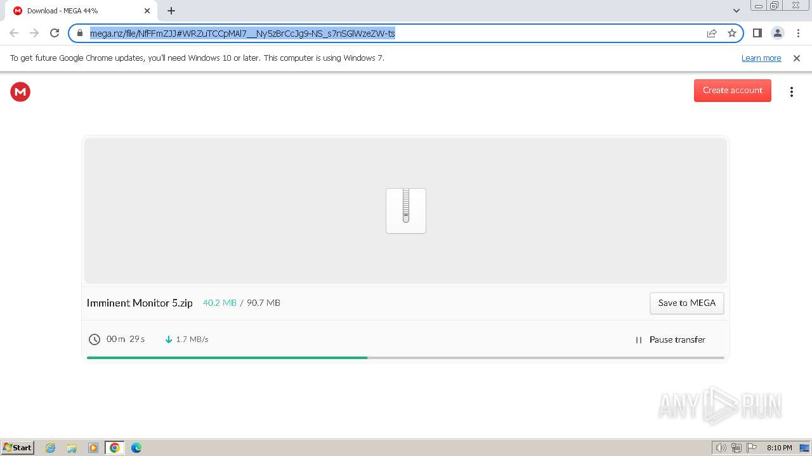Open a new browser tab
The height and width of the screenshot is (456, 812).
tap(171, 11)
